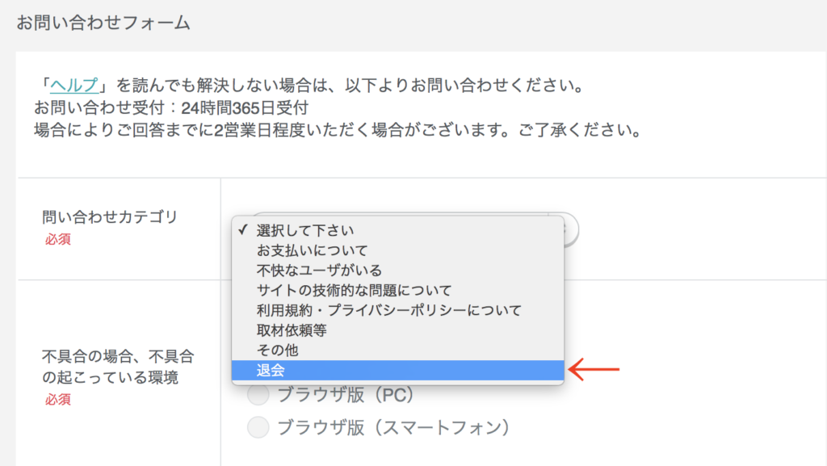827x466 pixels.
Task: Click the 必須 badge under 問い合わせカテゴリ
Action: pos(57,240)
